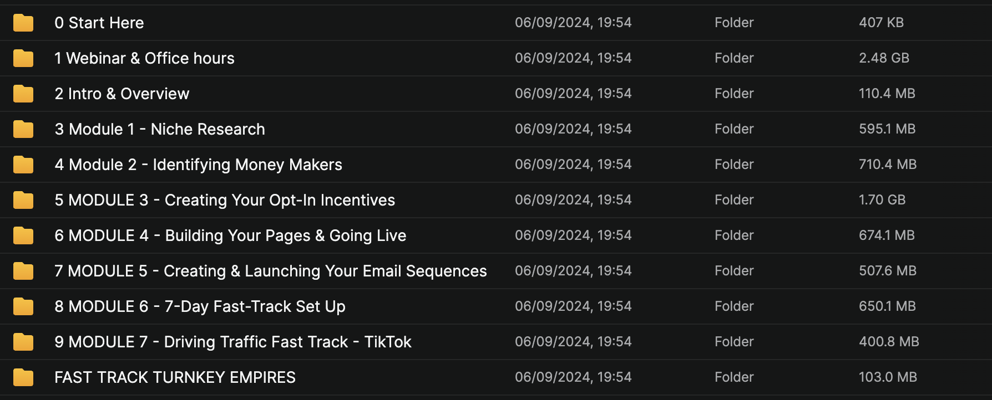The height and width of the screenshot is (400, 992).
Task: Open FAST TRACK TURNKEY EMPIRES folder name
Action: 175,377
